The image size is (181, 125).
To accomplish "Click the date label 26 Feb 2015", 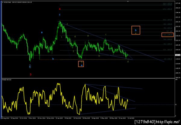I will 77,118.
